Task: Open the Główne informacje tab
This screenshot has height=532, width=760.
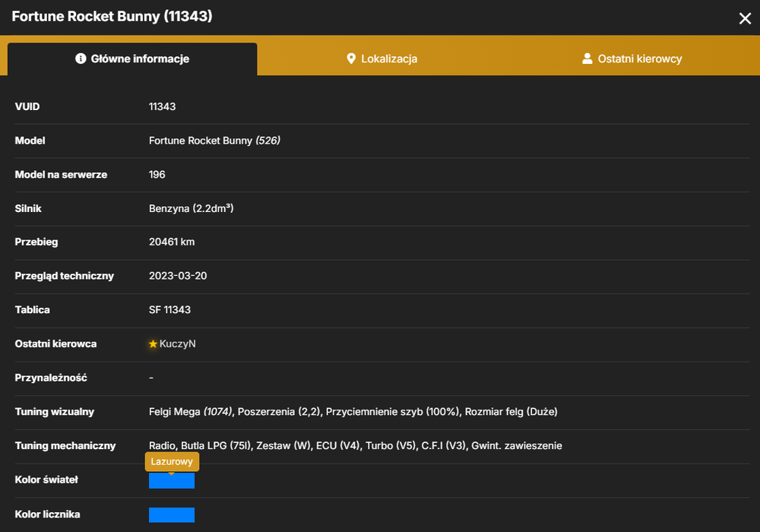Action: click(132, 59)
